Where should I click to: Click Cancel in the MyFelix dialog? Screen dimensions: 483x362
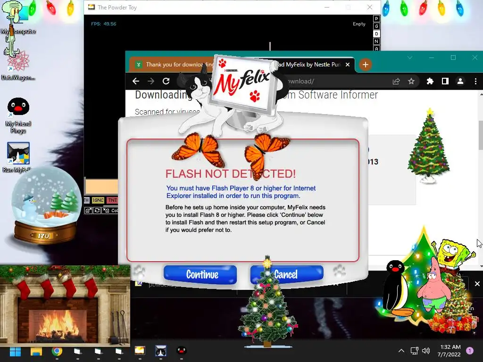tap(287, 274)
